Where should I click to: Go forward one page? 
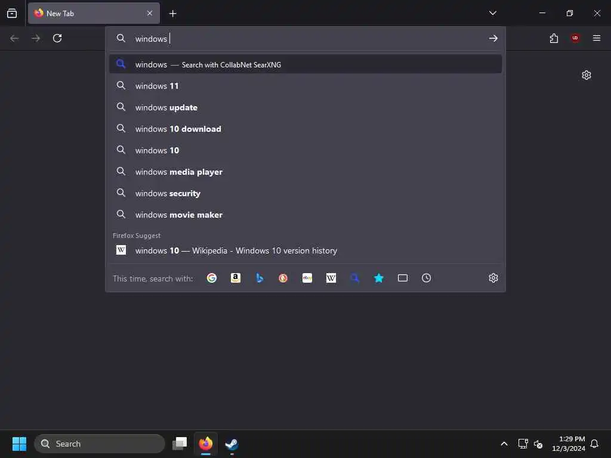tap(35, 38)
